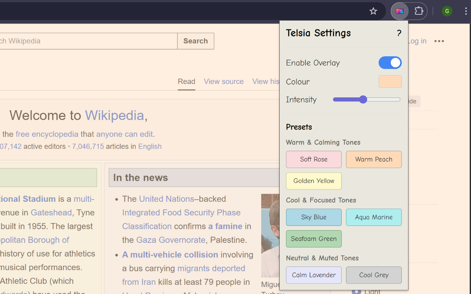The image size is (471, 294).
Task: Apply the Soft Rose preset
Action: [x=314, y=159]
